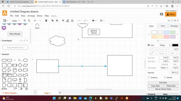
Task: Open the Edit menu
Action: [x=17, y=16]
